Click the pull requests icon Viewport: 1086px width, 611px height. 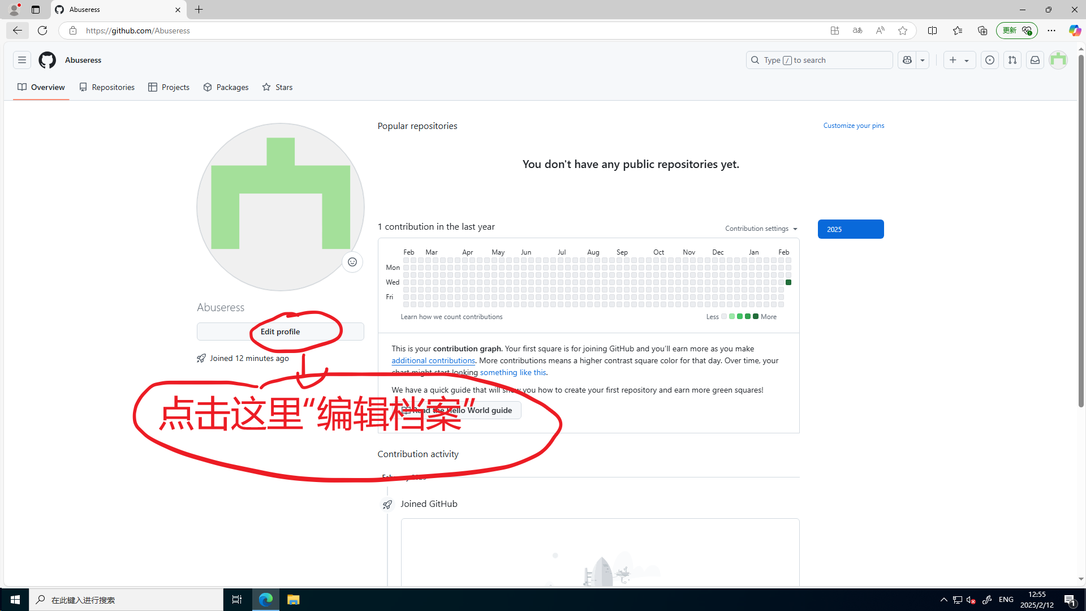click(x=1012, y=59)
